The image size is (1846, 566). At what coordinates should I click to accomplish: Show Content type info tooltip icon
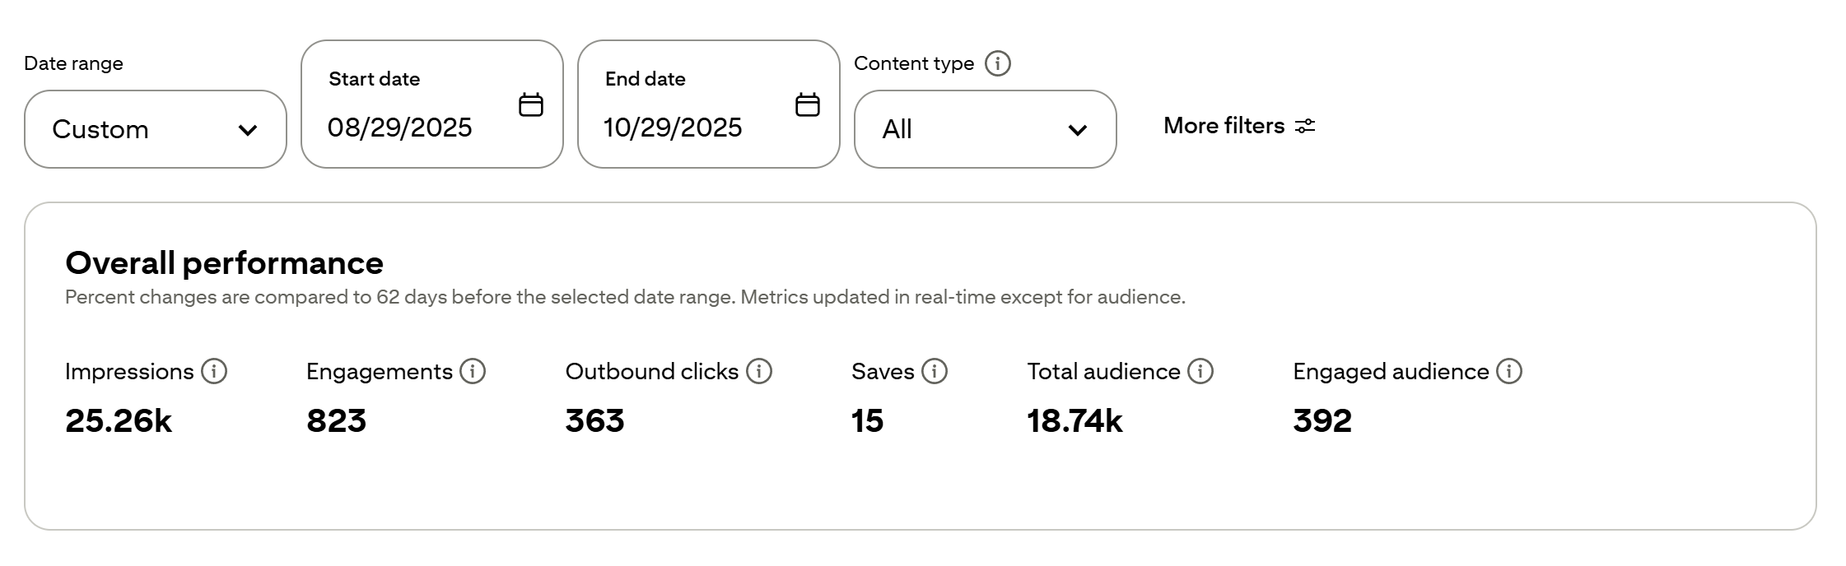(x=998, y=63)
